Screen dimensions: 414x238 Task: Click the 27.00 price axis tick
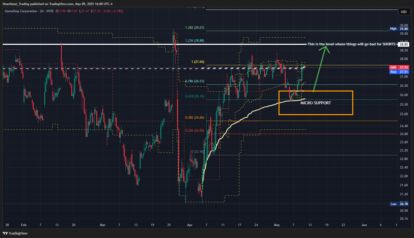(404, 77)
